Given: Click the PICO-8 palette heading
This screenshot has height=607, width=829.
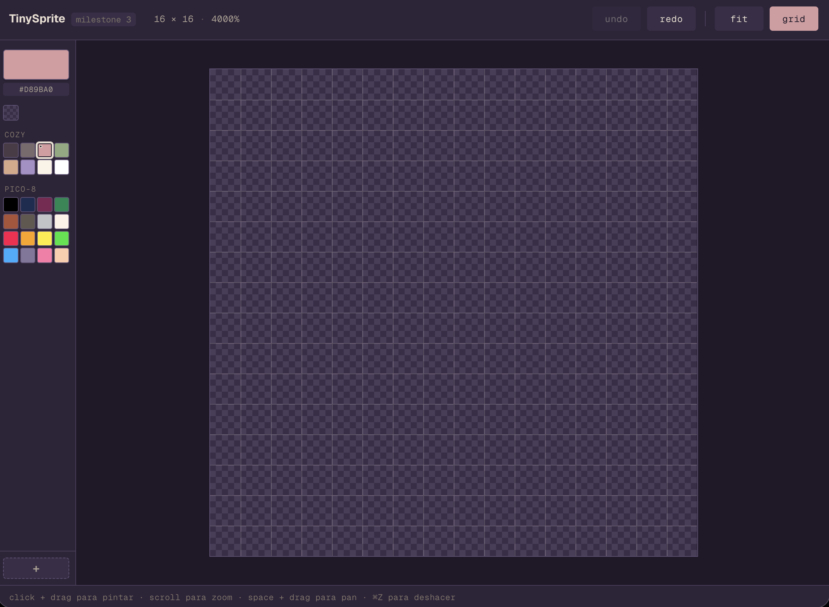Looking at the screenshot, I should tap(20, 189).
